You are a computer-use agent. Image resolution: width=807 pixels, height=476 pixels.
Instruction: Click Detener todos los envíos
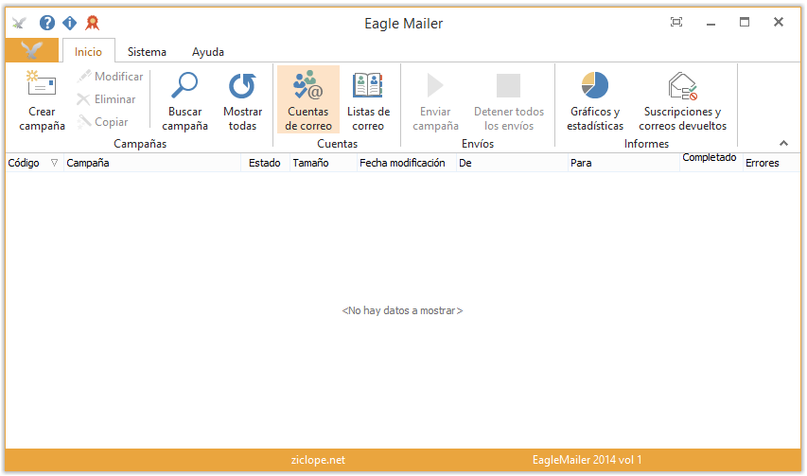(x=508, y=100)
